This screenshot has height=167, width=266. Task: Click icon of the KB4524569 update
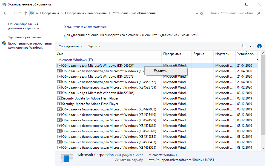point(59,120)
